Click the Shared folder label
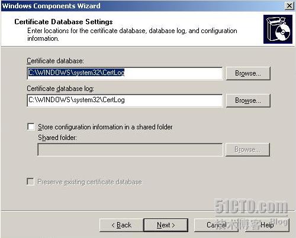Screen dimensions: 296x238 point(57,138)
